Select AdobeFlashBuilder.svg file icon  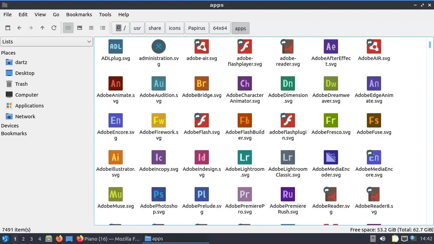click(x=245, y=120)
